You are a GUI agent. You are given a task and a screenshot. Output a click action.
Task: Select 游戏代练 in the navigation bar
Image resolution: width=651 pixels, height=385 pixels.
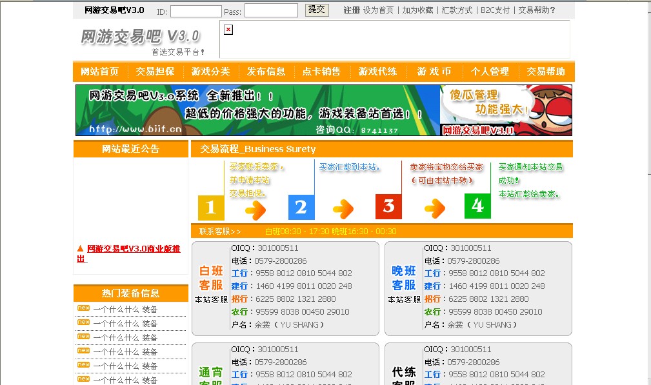(x=378, y=72)
